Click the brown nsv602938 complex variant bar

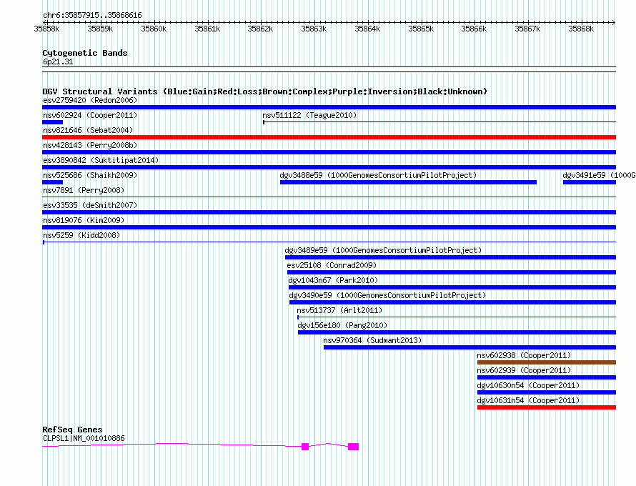[x=546, y=362]
